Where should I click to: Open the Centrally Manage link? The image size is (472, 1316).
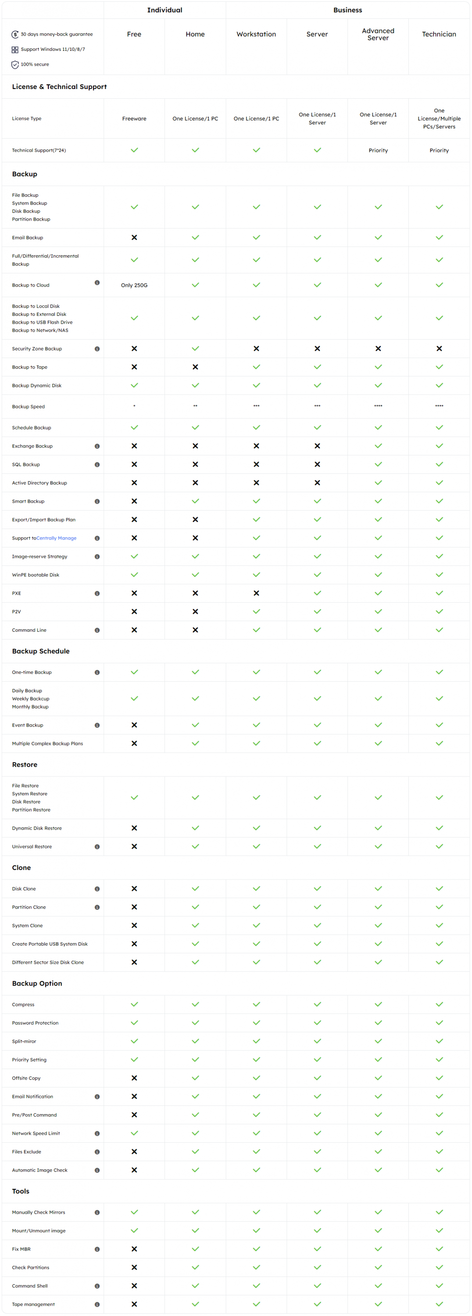[x=56, y=538]
